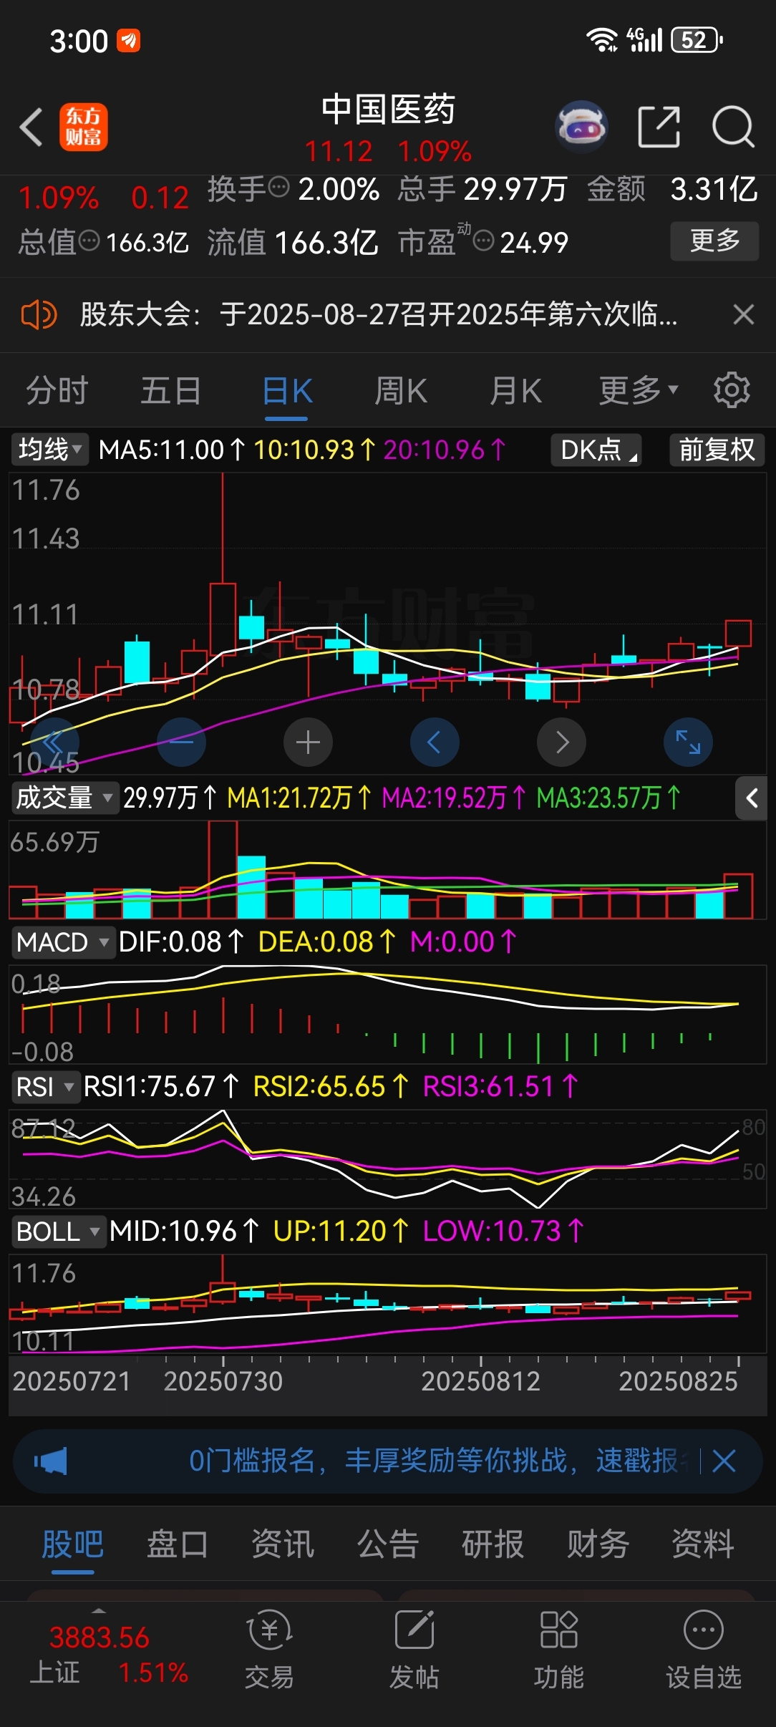Tap megaphone icon in promo banner
The image size is (776, 1727).
tap(51, 1461)
